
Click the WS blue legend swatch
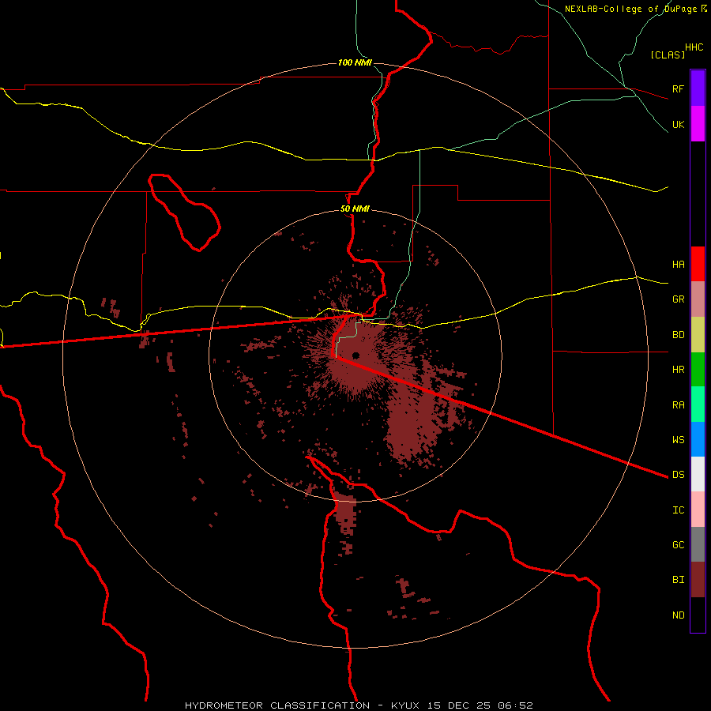tap(698, 439)
